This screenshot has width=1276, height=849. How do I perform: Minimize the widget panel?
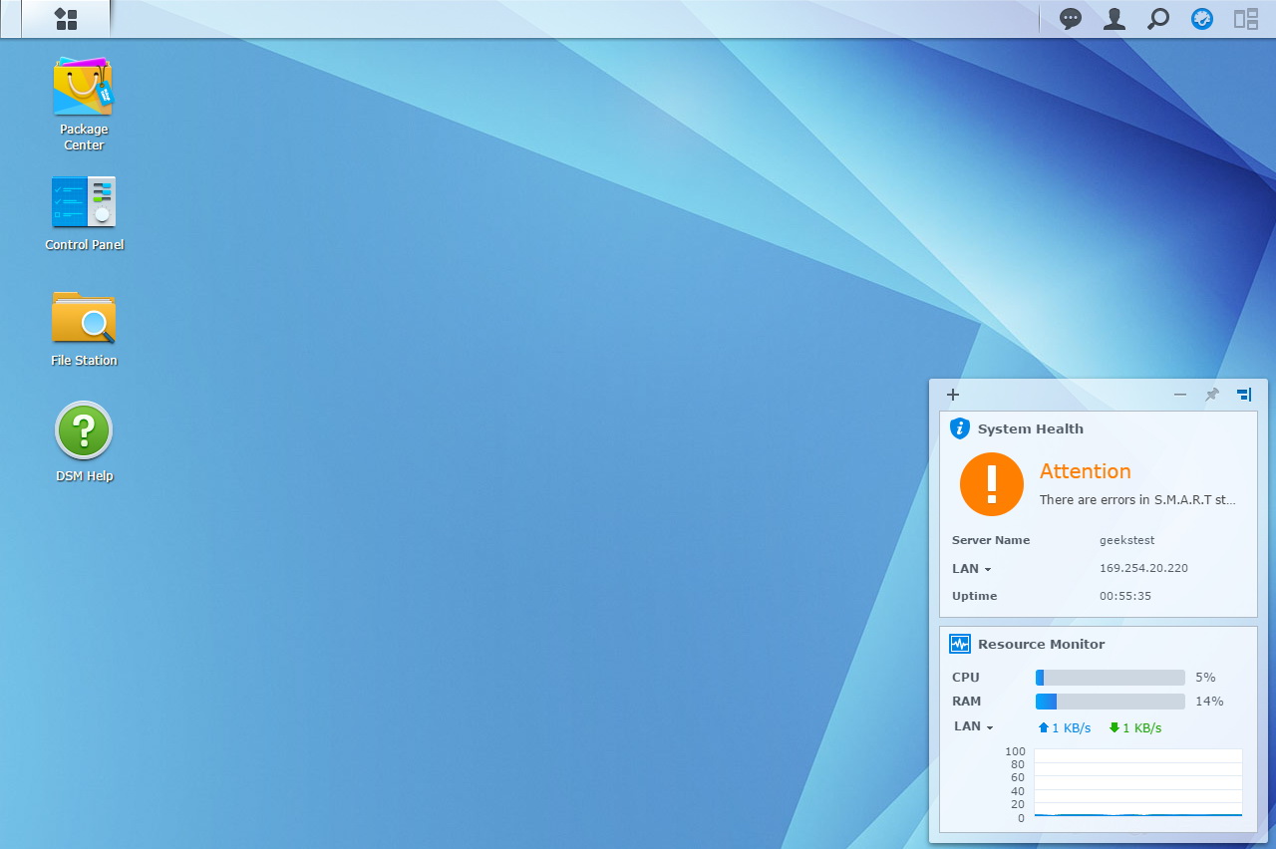(1180, 395)
